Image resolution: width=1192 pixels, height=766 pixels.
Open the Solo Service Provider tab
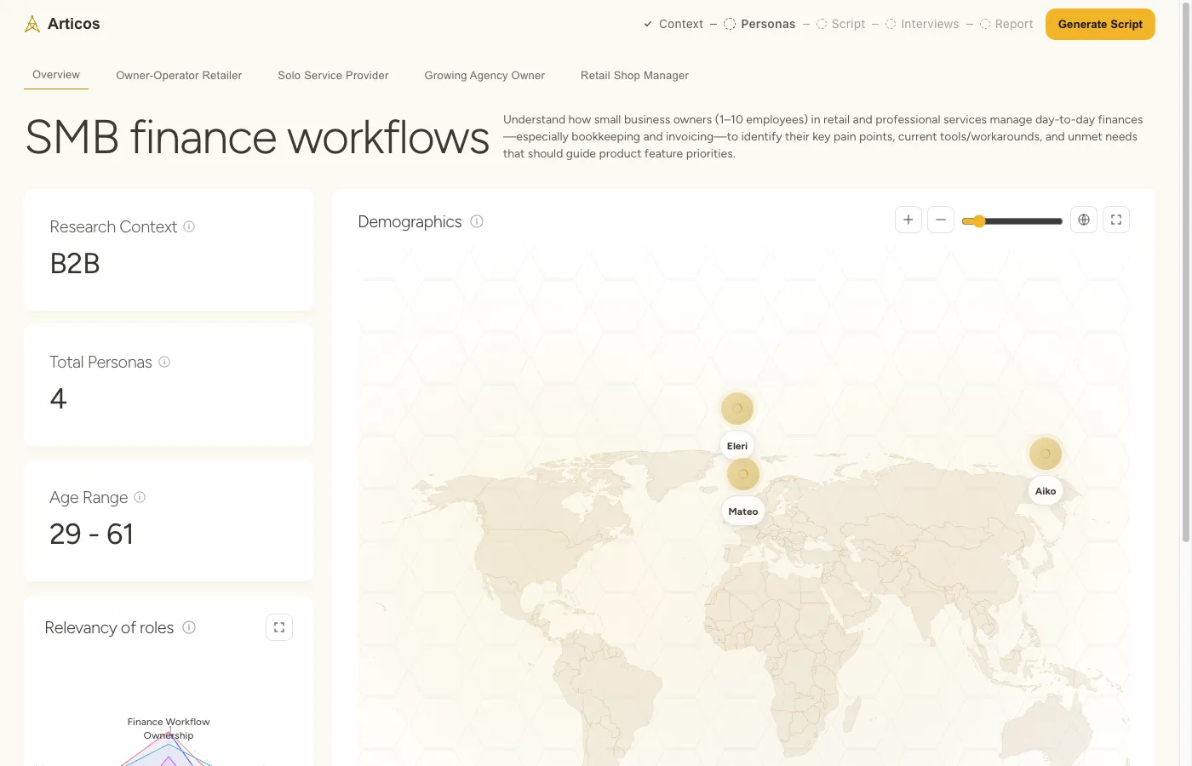tap(333, 76)
